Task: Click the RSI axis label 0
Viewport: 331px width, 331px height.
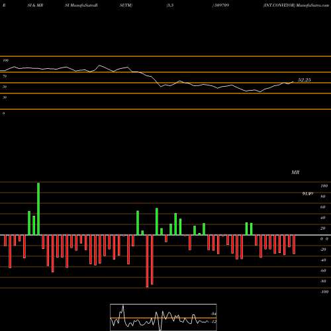Action: click(3, 113)
